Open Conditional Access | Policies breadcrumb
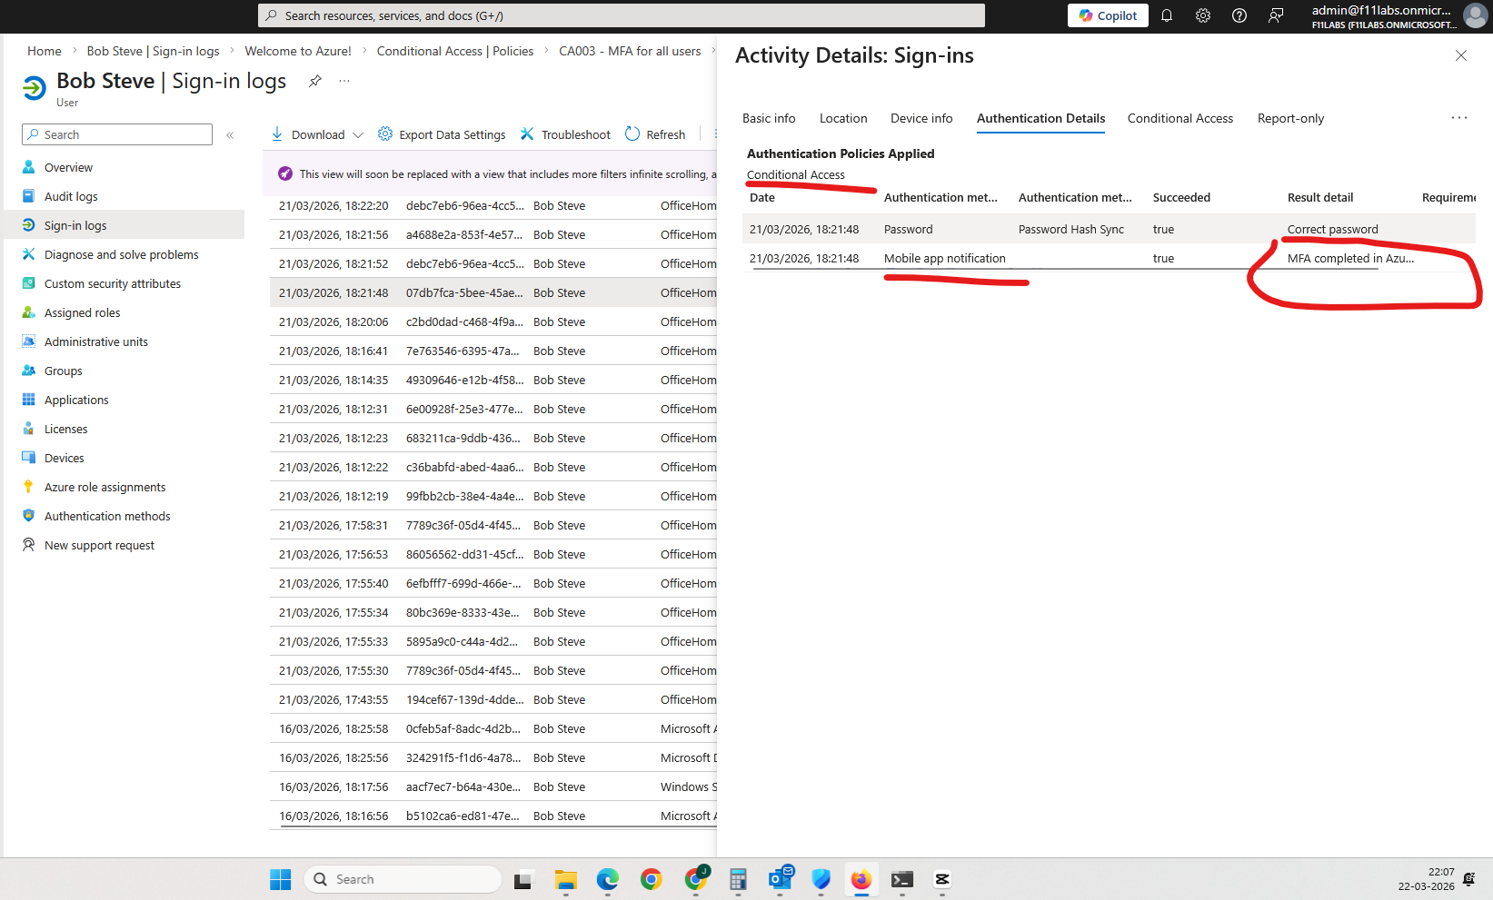 coord(454,51)
